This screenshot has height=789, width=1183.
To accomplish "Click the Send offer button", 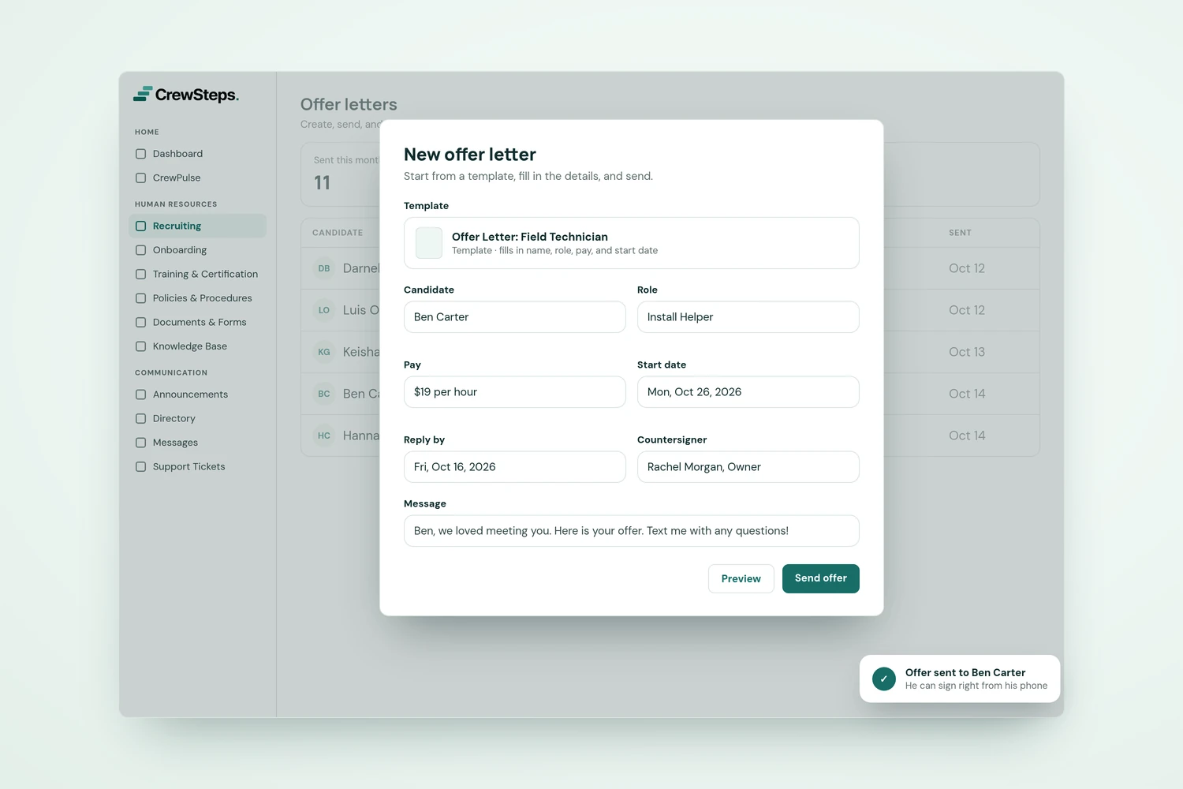I will point(821,578).
